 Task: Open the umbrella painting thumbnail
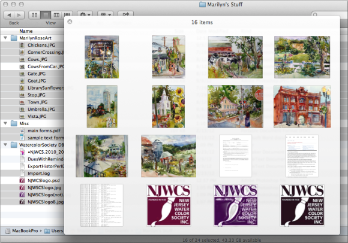pyautogui.click(x=101, y=156)
